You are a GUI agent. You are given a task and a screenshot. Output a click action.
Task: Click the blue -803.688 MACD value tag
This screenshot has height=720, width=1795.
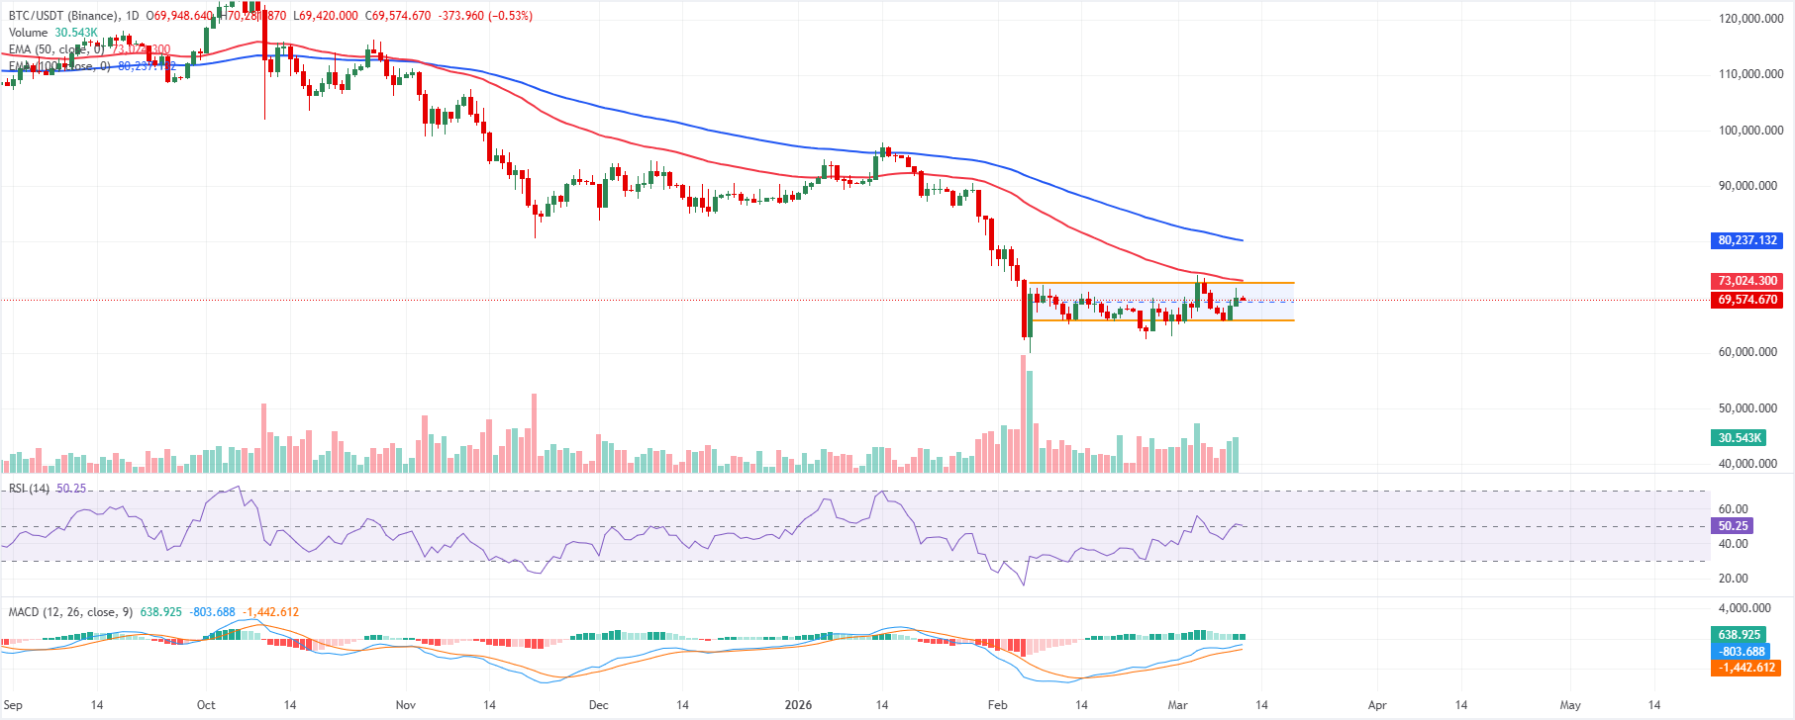click(x=1742, y=652)
